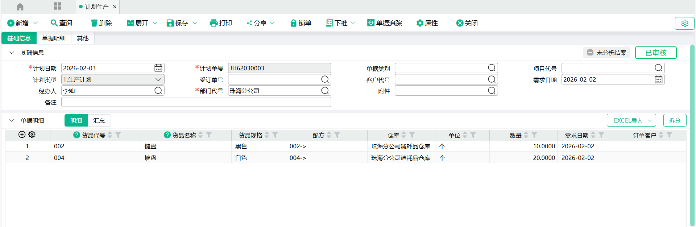Toggle detail view to 明细
This screenshot has width=696, height=227.
click(76, 120)
